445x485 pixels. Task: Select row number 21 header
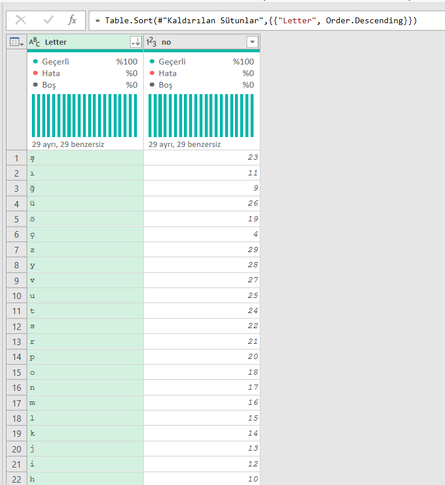click(x=17, y=464)
